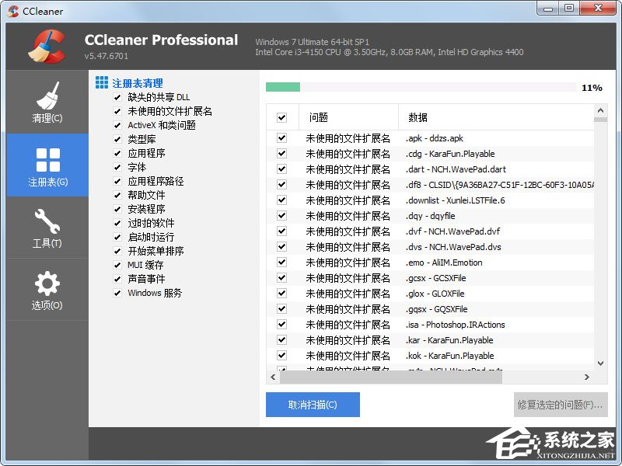The height and width of the screenshot is (466, 622).
Task: Uncheck 过时的软件
Action: coord(117,223)
